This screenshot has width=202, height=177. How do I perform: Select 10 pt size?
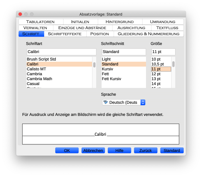tap(161, 59)
